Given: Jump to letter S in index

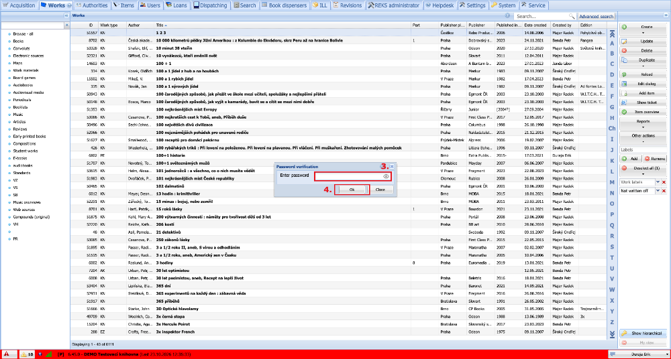Looking at the screenshot, I should coord(612,246).
